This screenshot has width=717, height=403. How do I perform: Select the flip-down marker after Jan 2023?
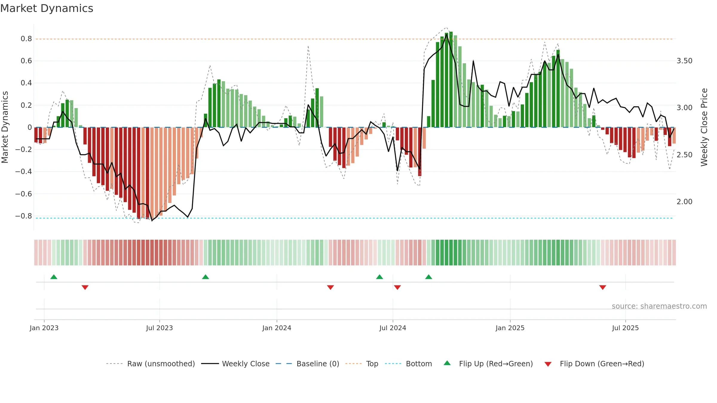85,287
